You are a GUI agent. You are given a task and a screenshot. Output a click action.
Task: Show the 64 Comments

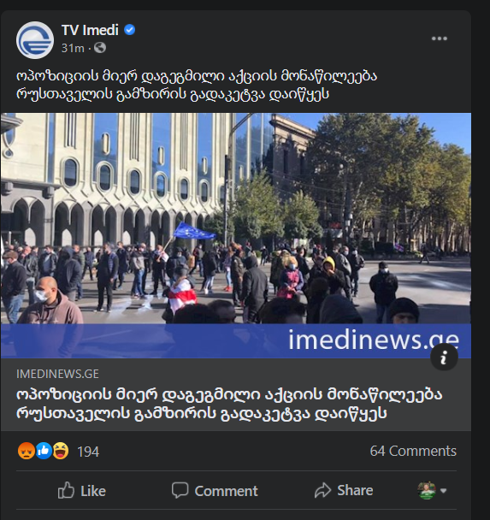413,451
